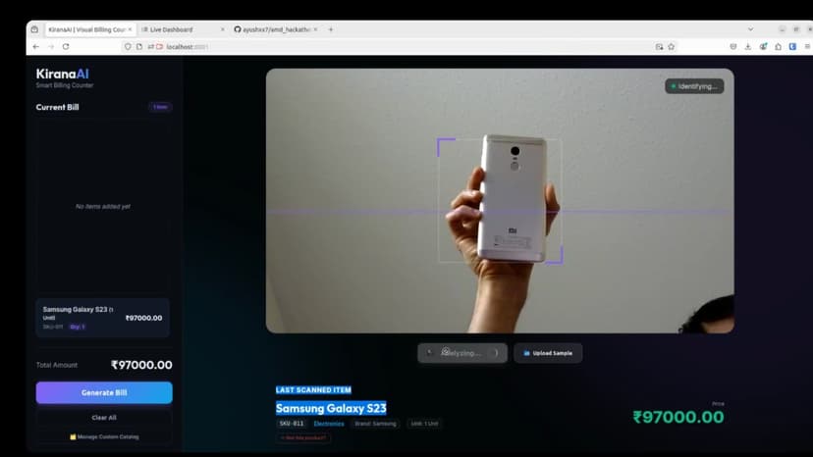Click the highlighted Samsung Galaxy S23 heading
Viewport: 813px width, 457px height.
[331, 408]
